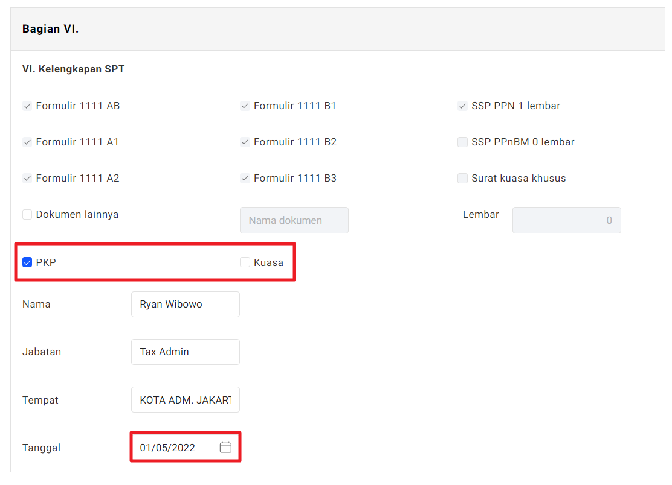Viewport: 672px width, 485px height.
Task: Click the Tempat field with KOTA ADM. JAKART
Action: click(x=185, y=400)
